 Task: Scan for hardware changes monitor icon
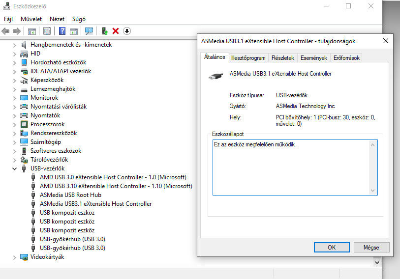tap(89, 31)
